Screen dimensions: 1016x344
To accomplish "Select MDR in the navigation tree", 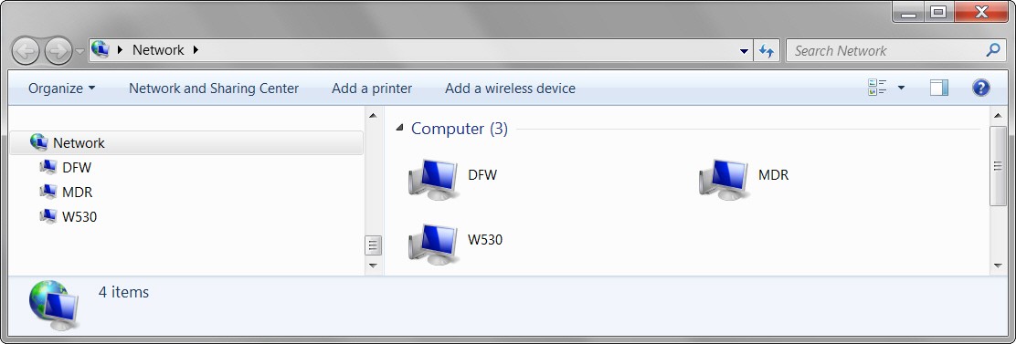I will pos(77,192).
